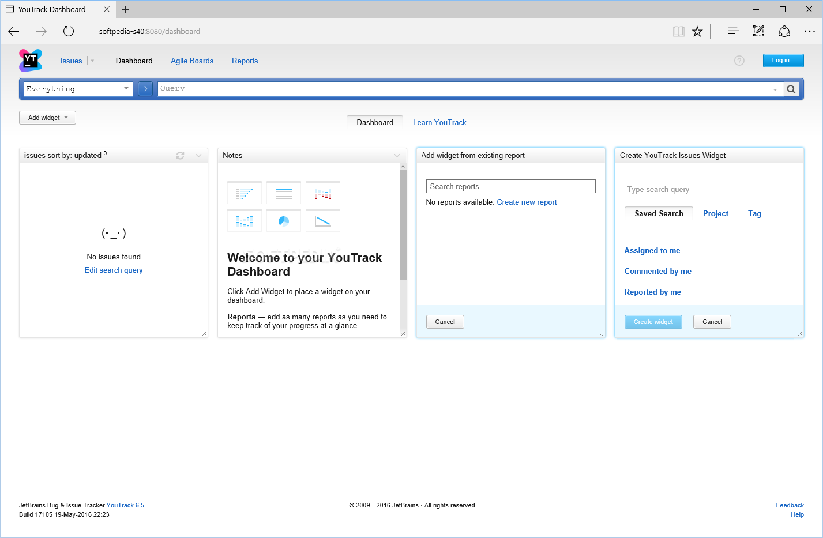823x538 pixels.
Task: Choose the Commented by me saved search
Action: (658, 271)
